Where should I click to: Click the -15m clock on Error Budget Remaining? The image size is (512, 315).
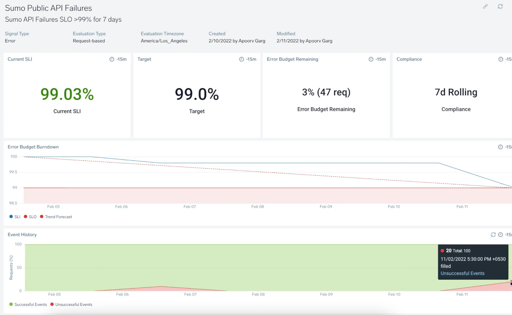coord(371,59)
